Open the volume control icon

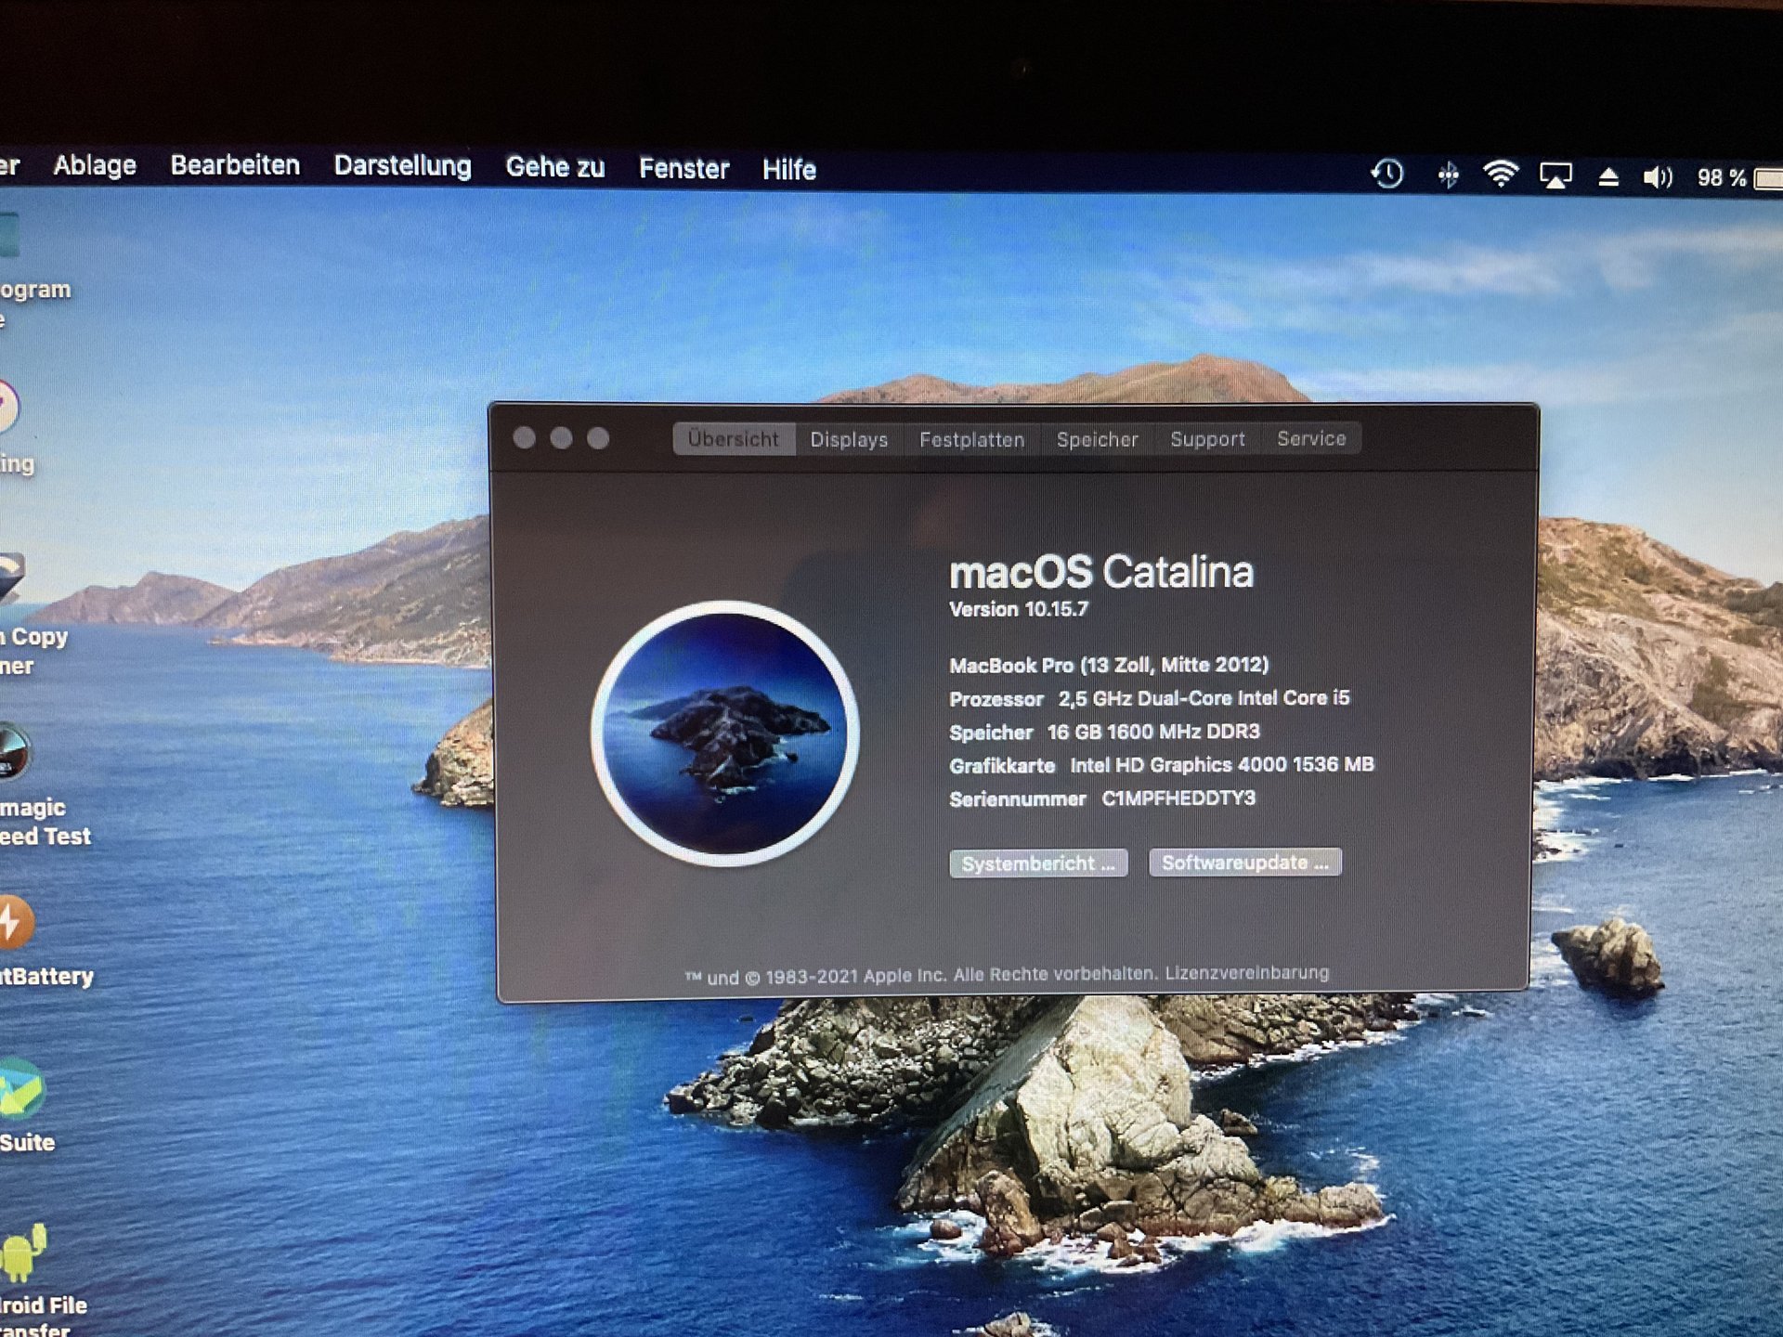pyautogui.click(x=1658, y=176)
